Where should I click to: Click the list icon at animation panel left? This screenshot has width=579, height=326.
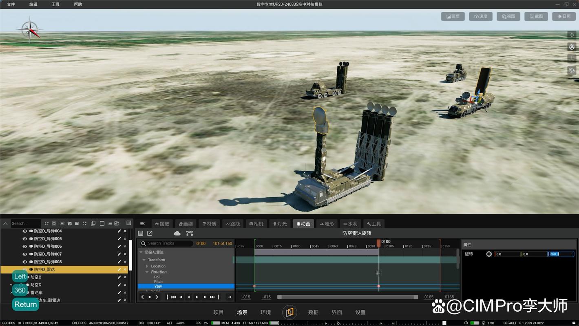click(x=141, y=233)
